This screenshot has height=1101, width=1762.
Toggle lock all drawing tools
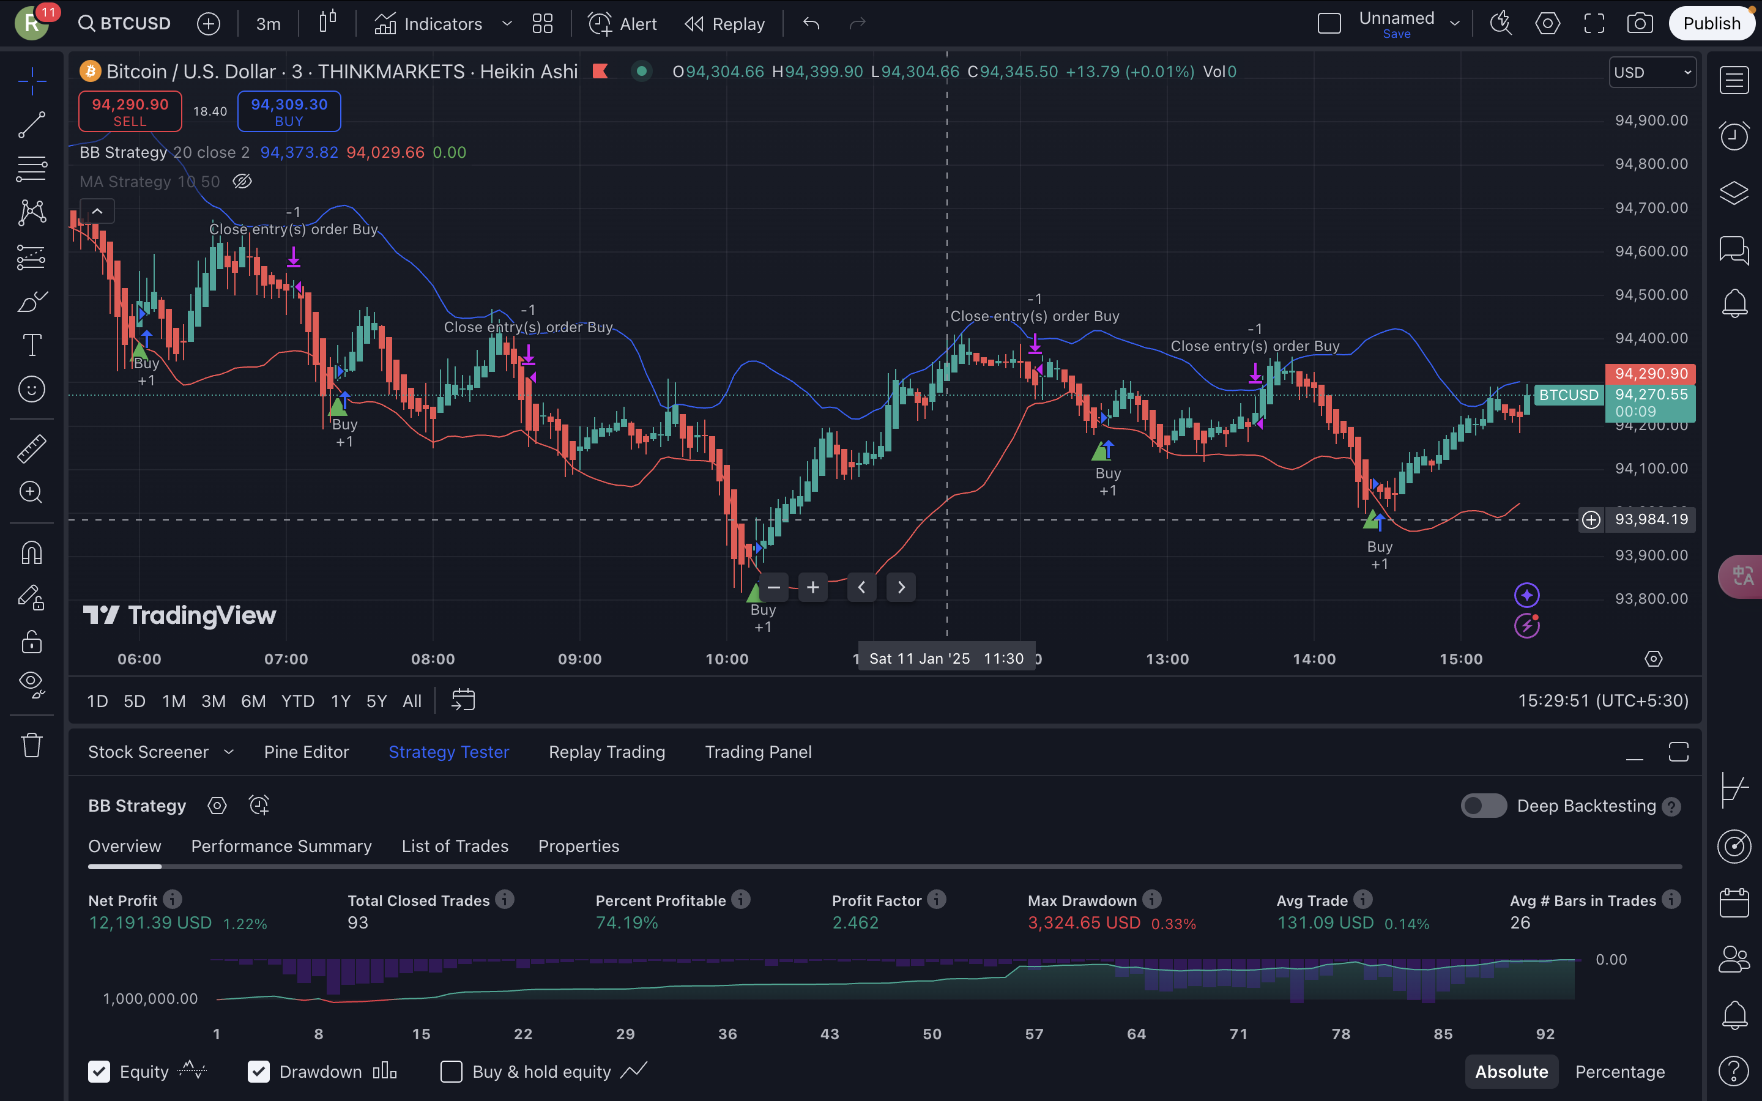32,642
